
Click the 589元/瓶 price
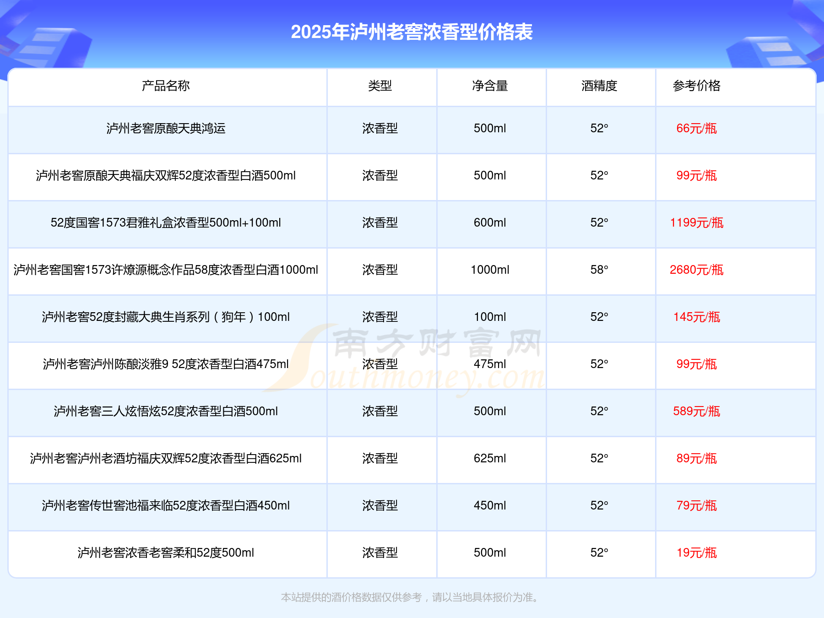point(697,411)
